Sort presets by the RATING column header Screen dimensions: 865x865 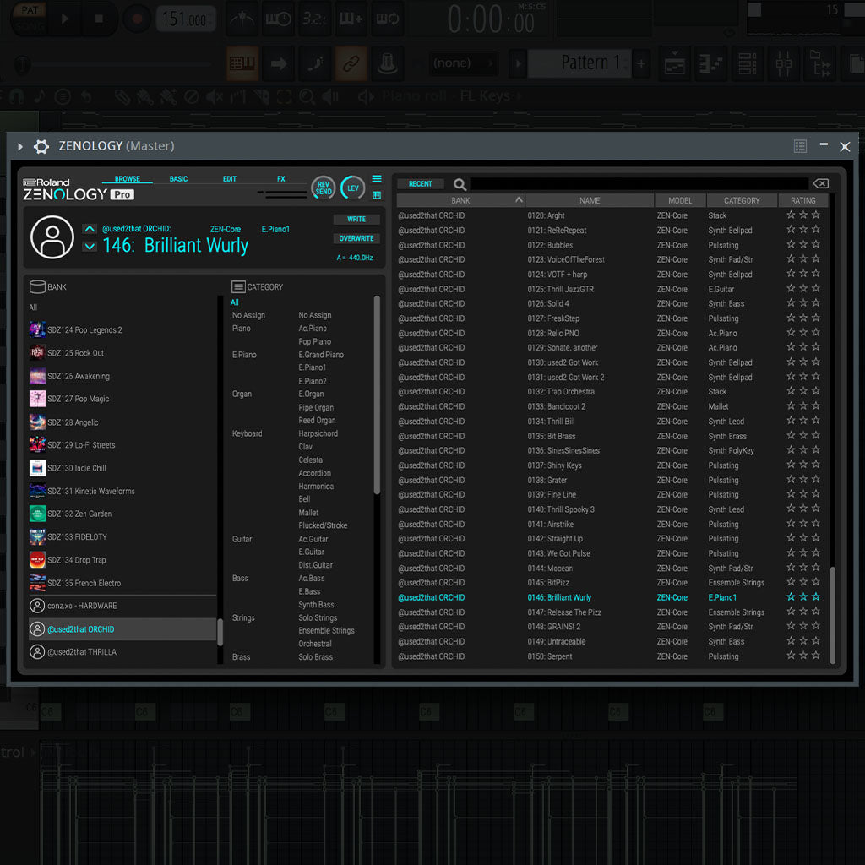coord(802,201)
